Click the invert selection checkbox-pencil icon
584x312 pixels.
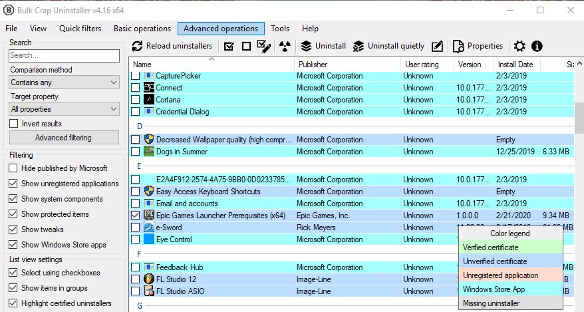(x=263, y=46)
